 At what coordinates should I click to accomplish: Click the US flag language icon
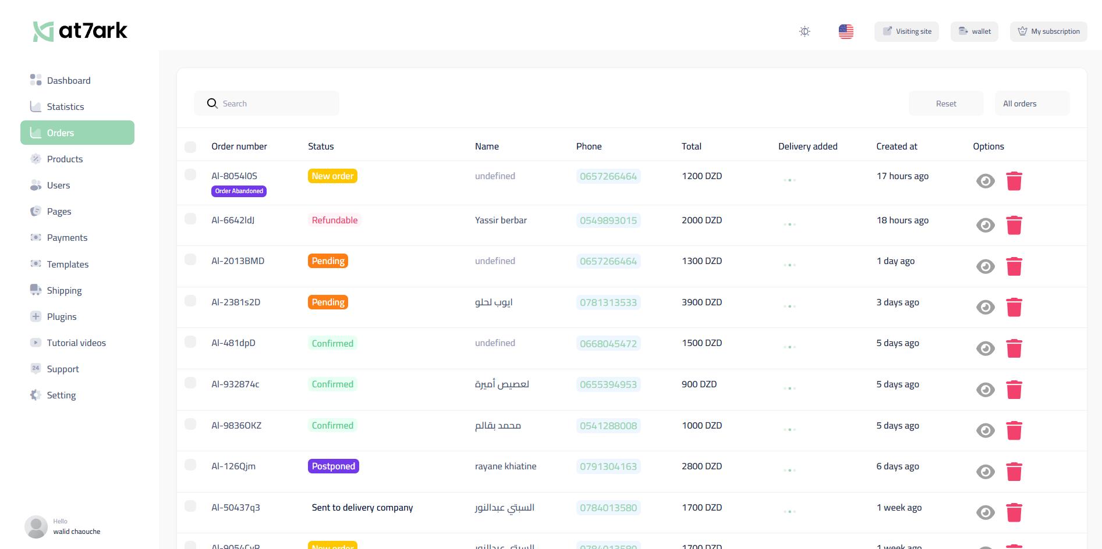pos(846,31)
